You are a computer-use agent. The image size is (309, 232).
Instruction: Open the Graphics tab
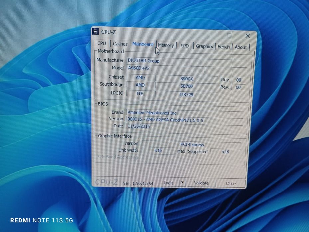(204, 46)
